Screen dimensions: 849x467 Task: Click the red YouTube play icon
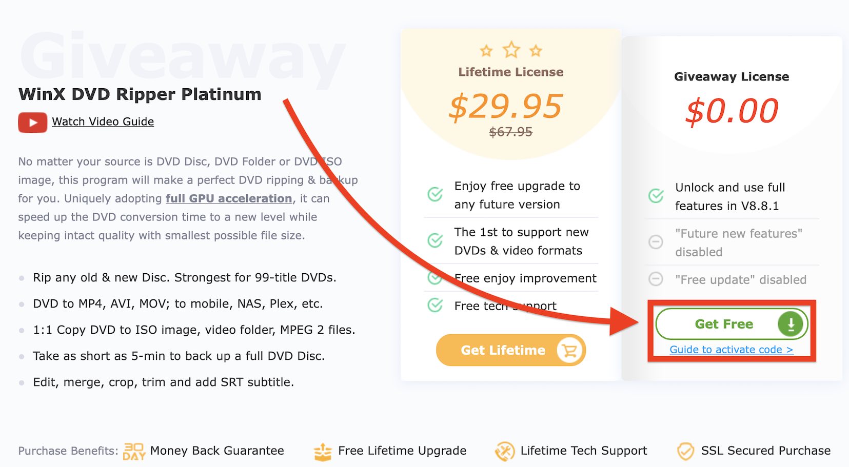33,123
